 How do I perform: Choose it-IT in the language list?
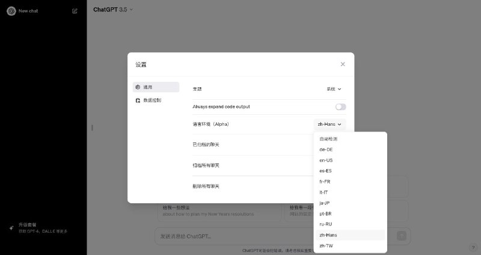click(x=350, y=192)
